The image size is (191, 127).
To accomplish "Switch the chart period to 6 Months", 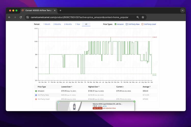I will point(68,24).
